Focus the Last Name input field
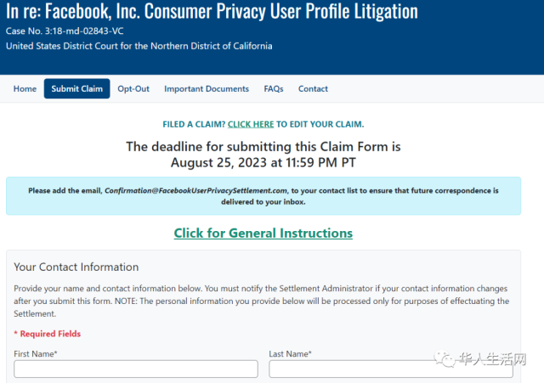 click(x=391, y=369)
